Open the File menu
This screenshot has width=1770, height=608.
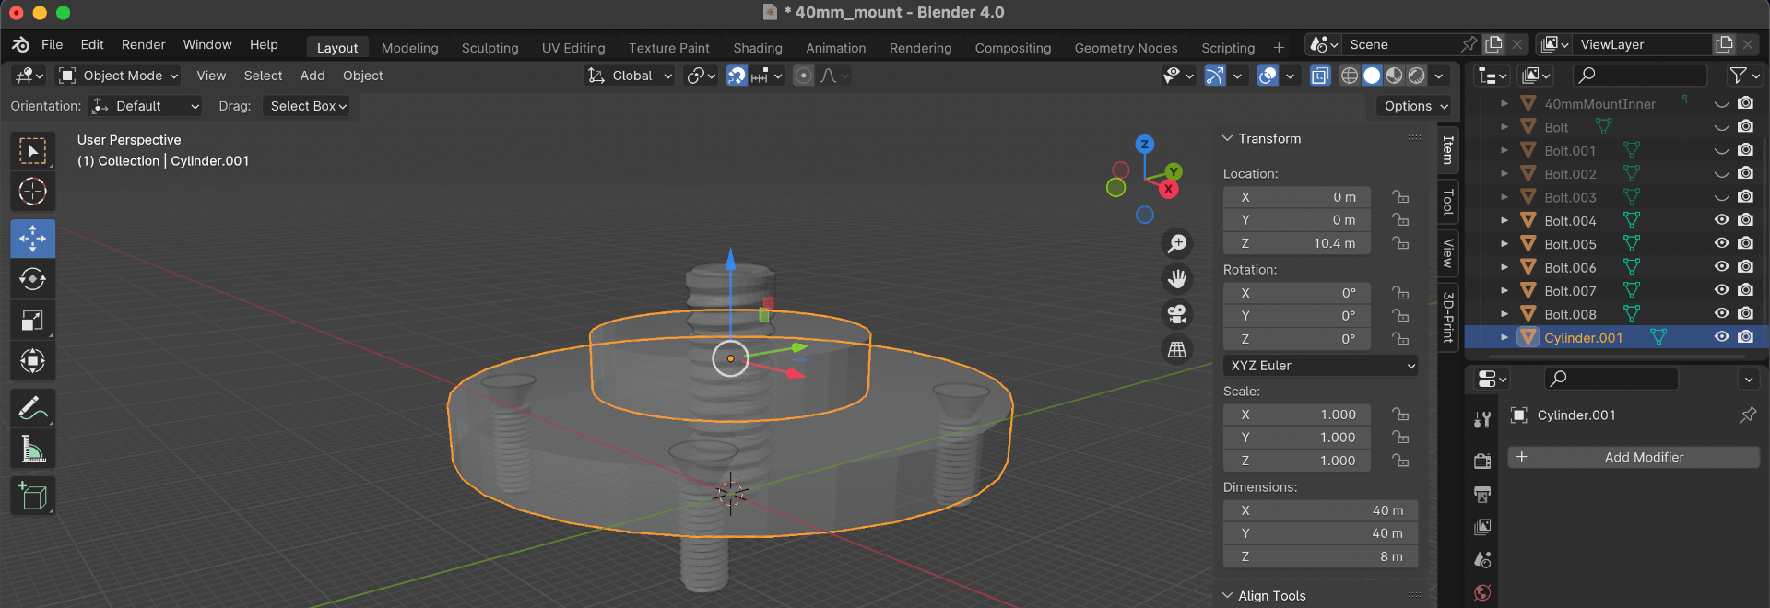[x=53, y=44]
